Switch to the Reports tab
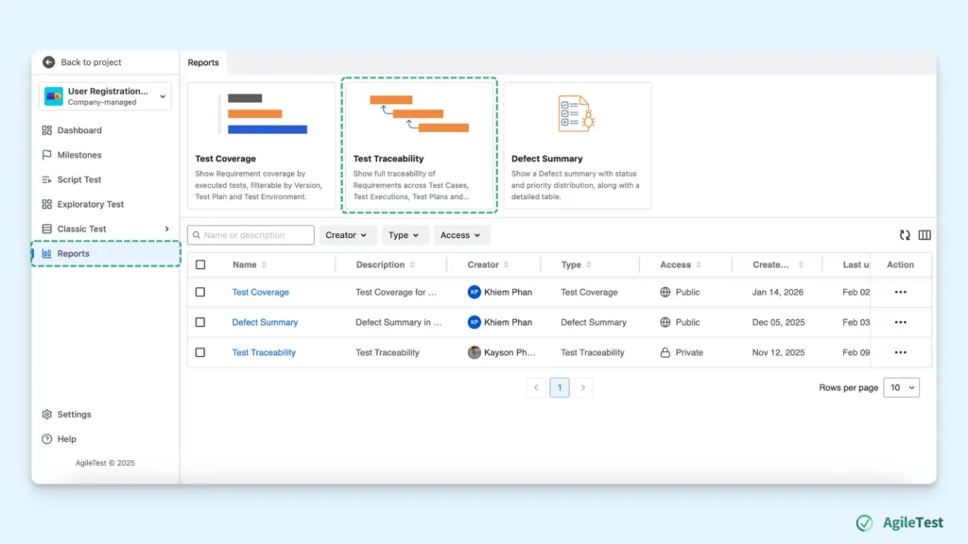The image size is (968, 544). coord(203,62)
